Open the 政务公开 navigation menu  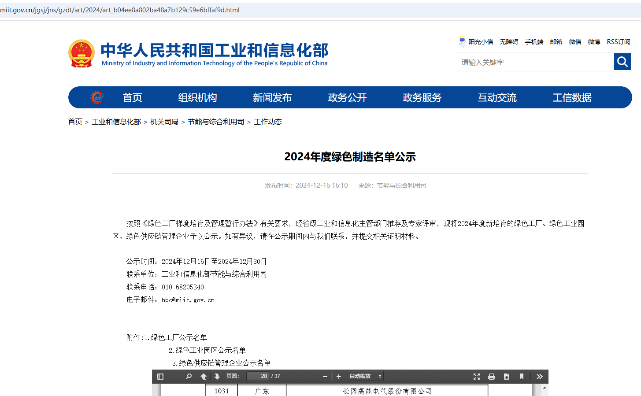347,97
